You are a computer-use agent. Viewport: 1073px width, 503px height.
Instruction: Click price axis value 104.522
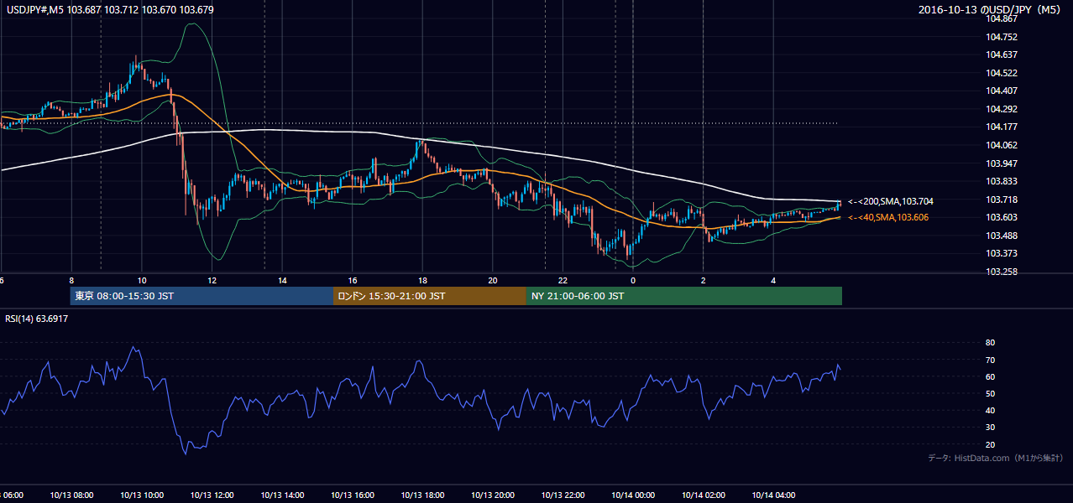(1002, 73)
